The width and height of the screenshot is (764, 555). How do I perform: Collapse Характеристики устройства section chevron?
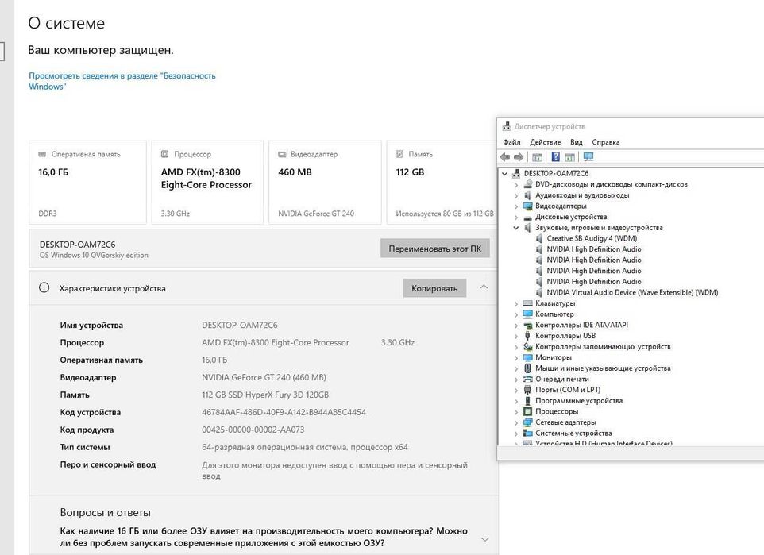coord(484,287)
